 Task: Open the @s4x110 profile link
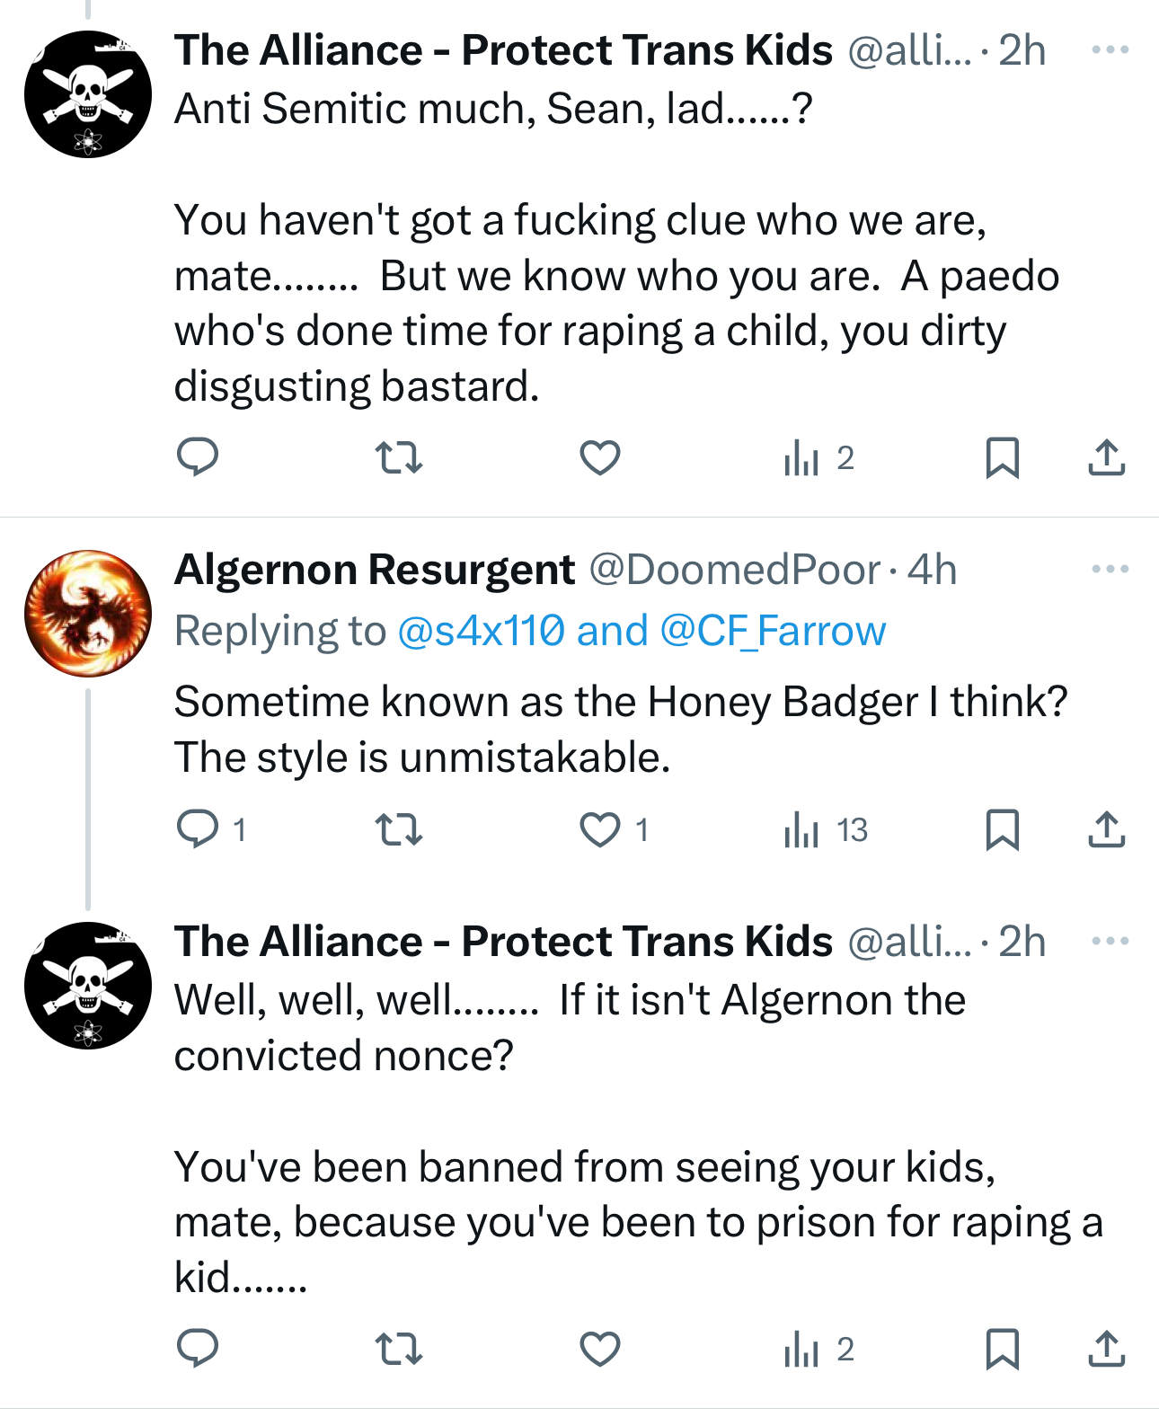tap(481, 631)
